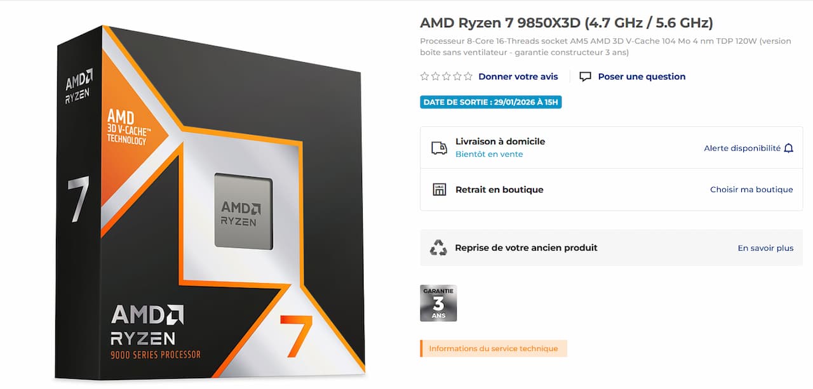The width and height of the screenshot is (813, 389).
Task: Click 'Choisir ma boutique' link
Action: [x=751, y=189]
